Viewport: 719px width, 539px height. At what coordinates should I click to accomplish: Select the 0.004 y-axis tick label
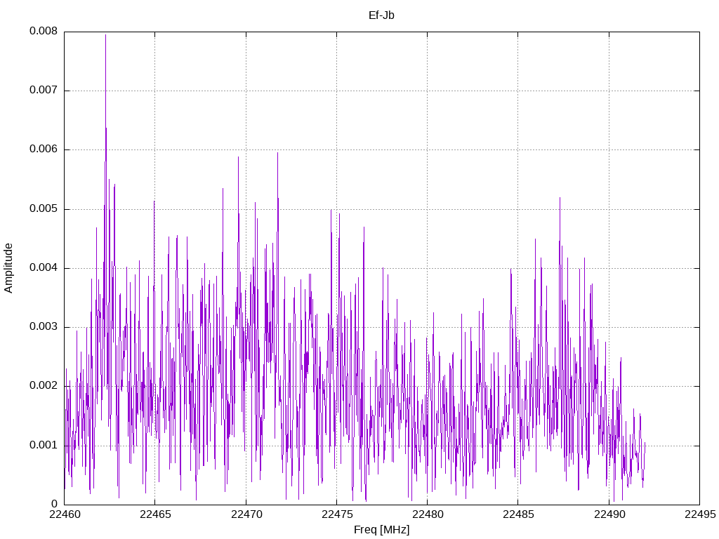tap(44, 267)
